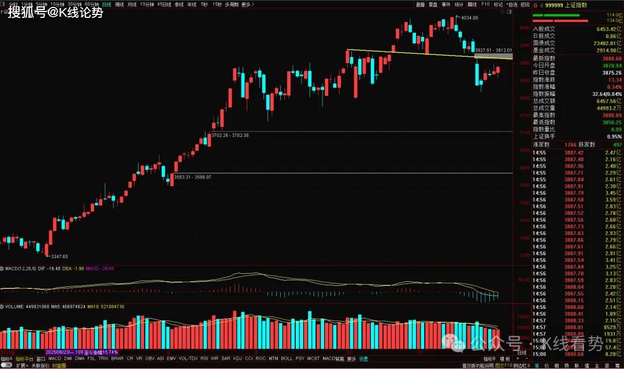The image size is (624, 369).
Task: Click the 返回 back button
Action: (525, 5)
